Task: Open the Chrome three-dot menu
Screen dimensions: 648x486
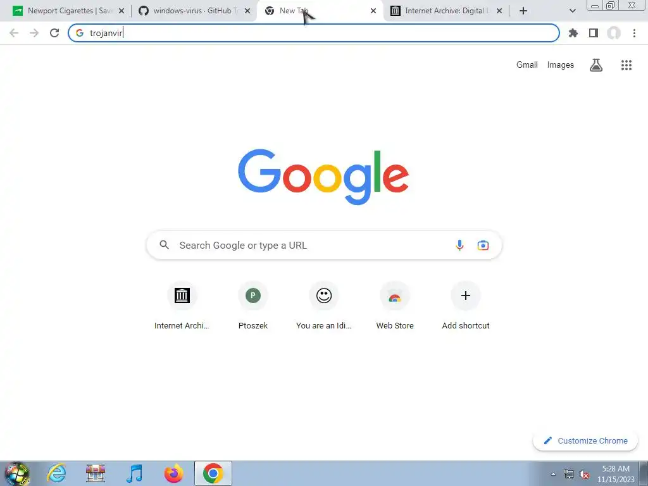Action: point(634,33)
